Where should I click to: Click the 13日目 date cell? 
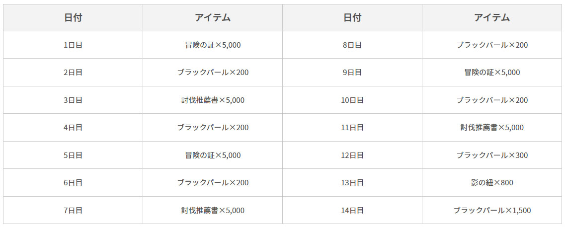click(x=352, y=183)
